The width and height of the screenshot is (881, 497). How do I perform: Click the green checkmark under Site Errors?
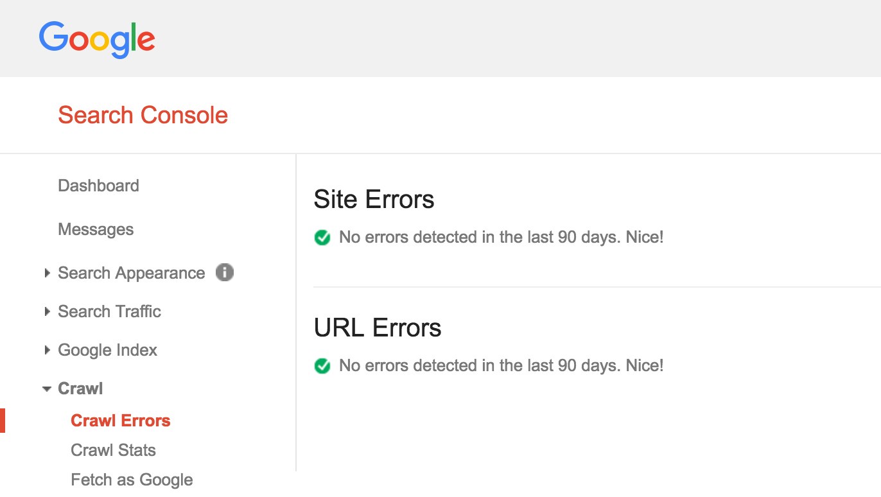322,238
